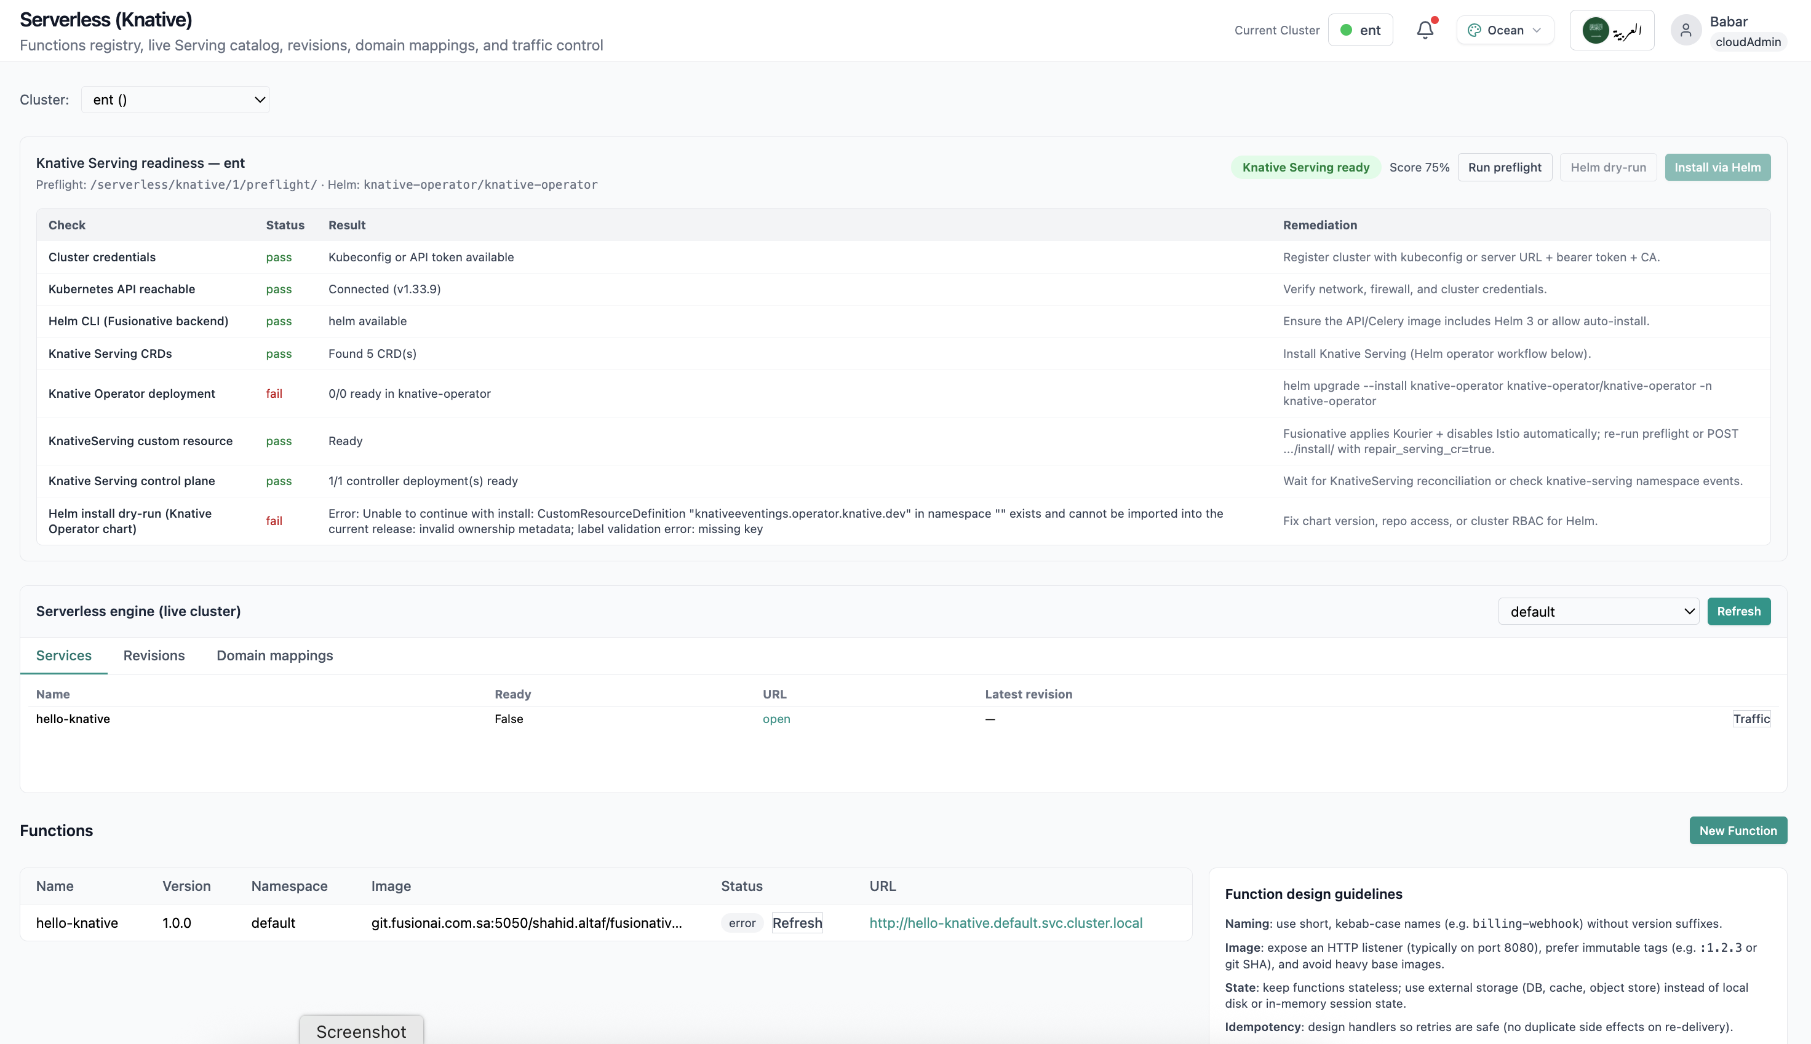The width and height of the screenshot is (1811, 1044).
Task: Click the open URL link for hello-knative
Action: click(776, 719)
